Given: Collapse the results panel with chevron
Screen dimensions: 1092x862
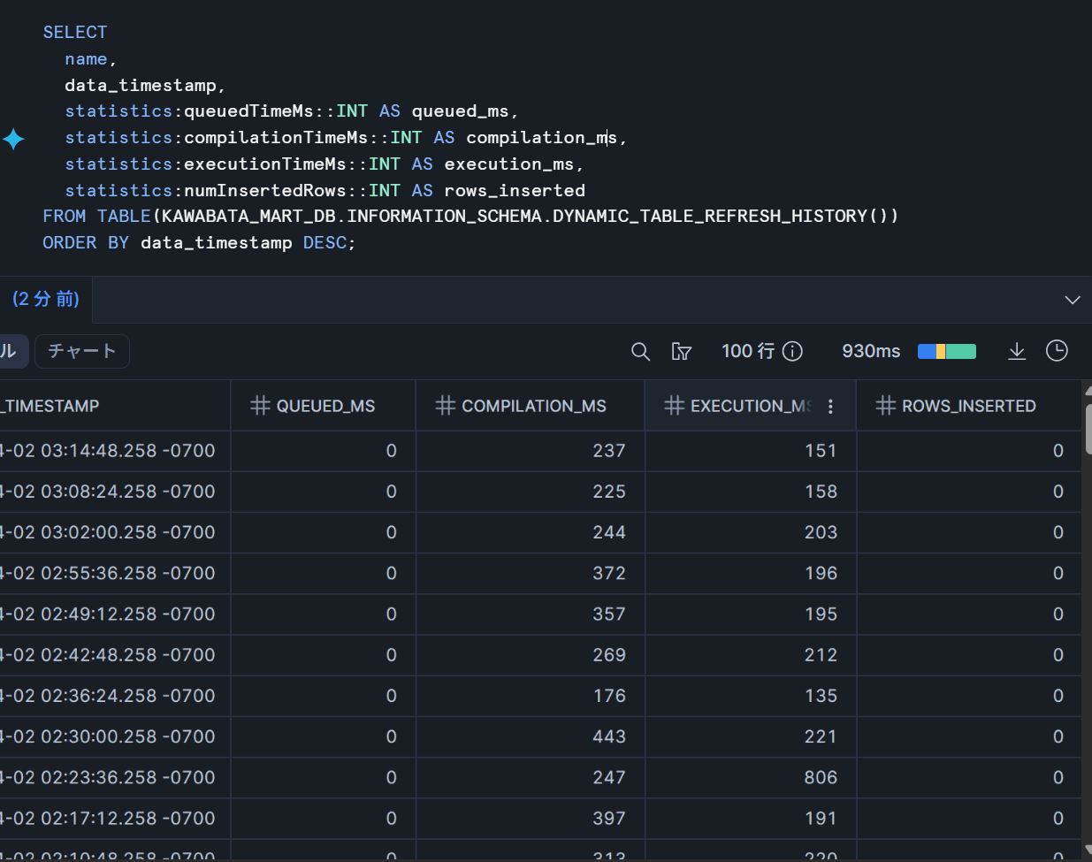Looking at the screenshot, I should tap(1073, 300).
